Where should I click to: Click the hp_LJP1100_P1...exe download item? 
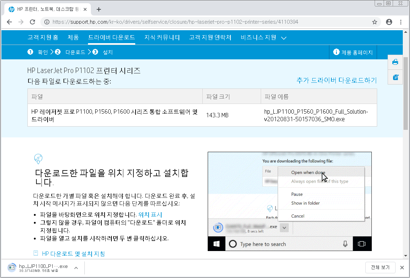(x=43, y=268)
